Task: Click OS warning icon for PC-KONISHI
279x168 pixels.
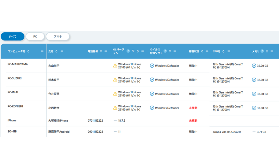Action: [x=115, y=108]
